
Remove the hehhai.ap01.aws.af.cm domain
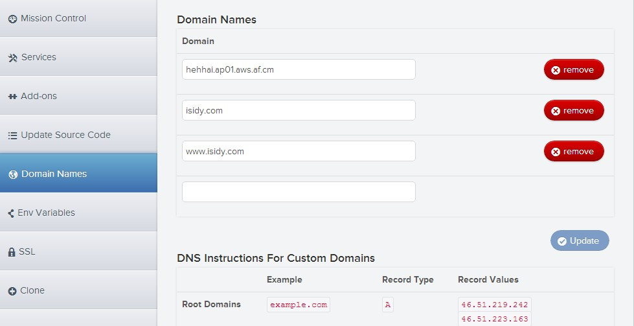coord(573,70)
